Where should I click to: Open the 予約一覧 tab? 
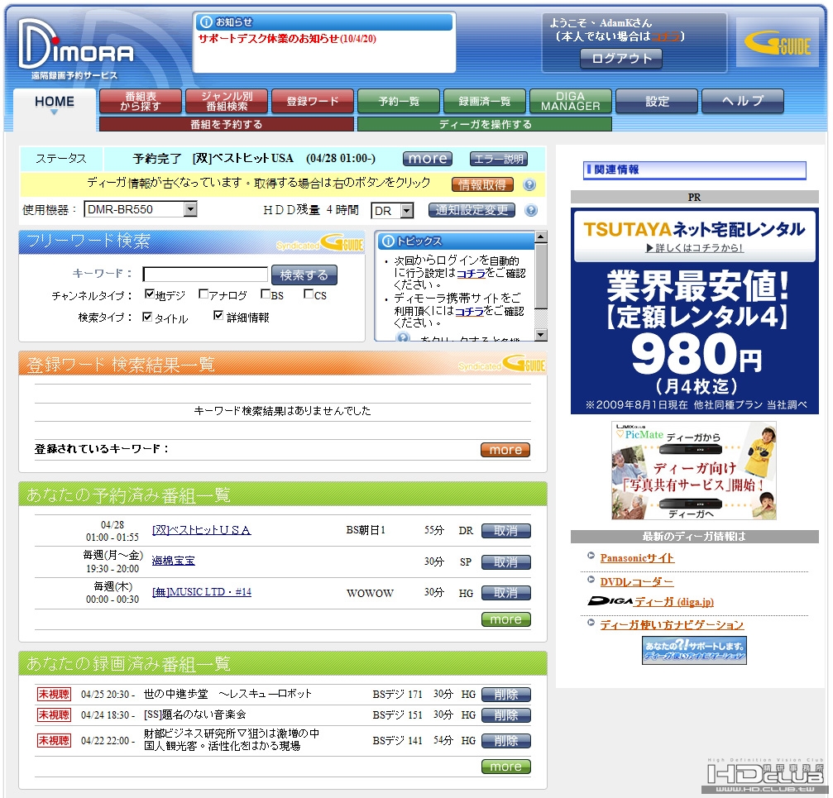pos(399,101)
